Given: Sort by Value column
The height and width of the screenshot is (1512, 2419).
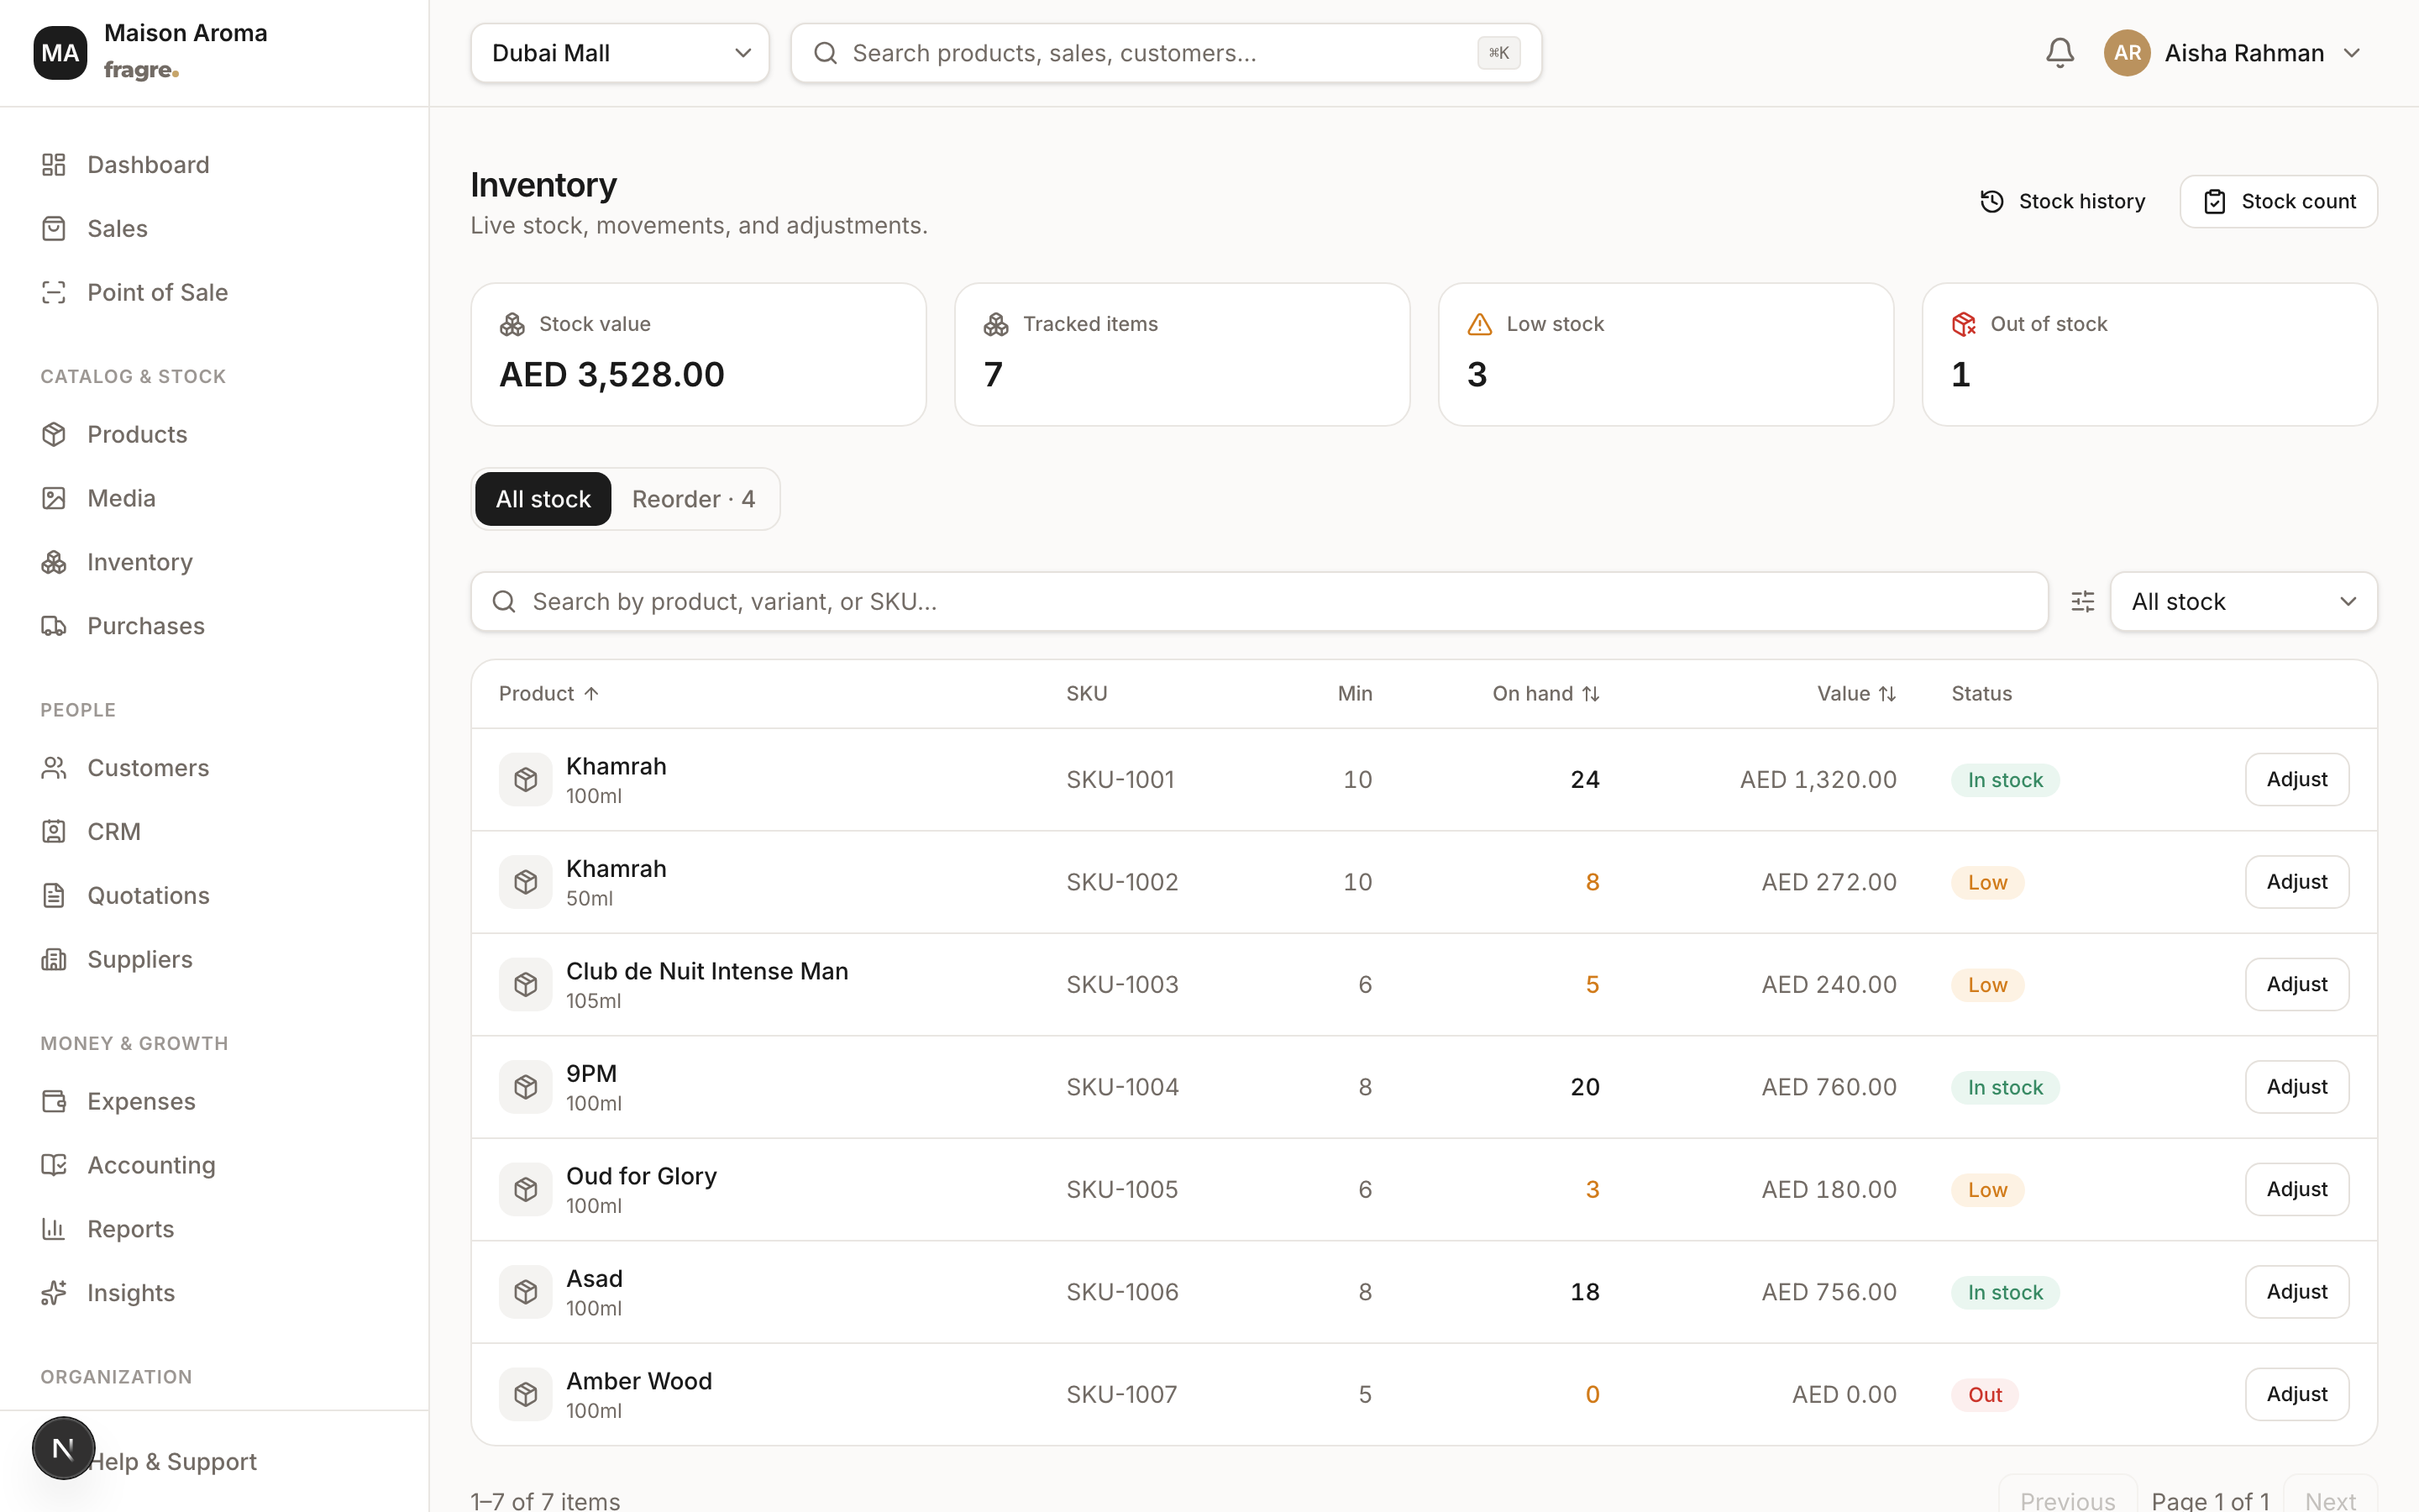Looking at the screenshot, I should (1856, 694).
